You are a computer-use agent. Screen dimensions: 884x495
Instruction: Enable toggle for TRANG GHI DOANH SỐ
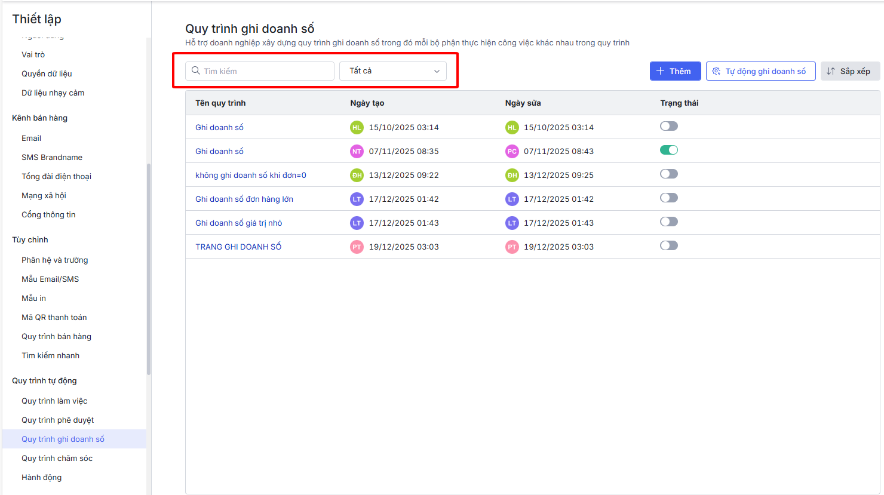[x=669, y=245]
